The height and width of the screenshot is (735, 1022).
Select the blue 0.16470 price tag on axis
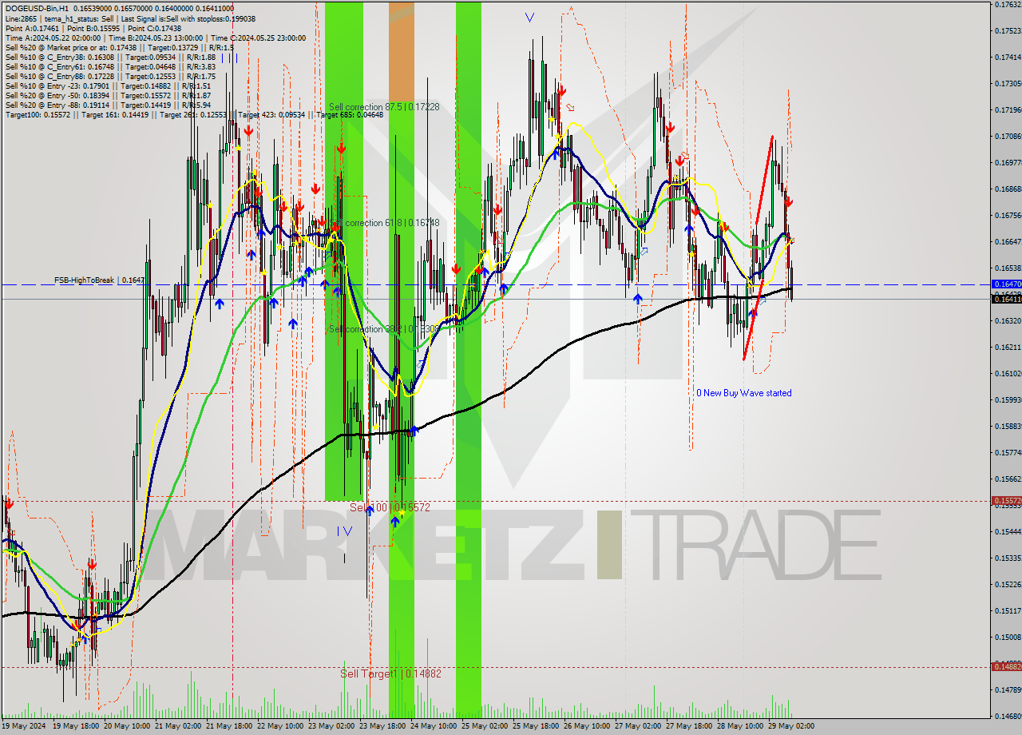tap(1006, 284)
